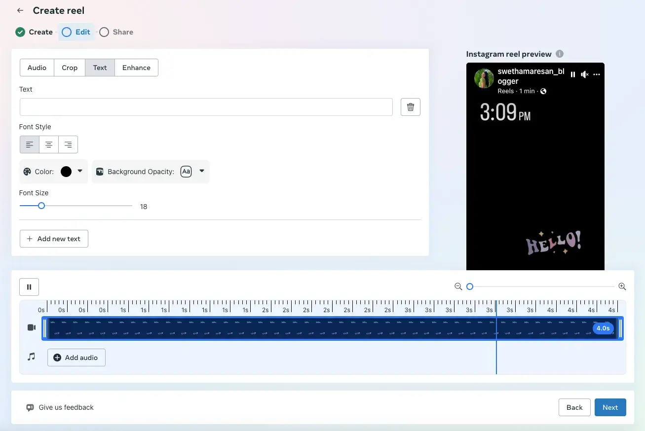Click the muted speaker icon in preview
Screen dimensions: 645x431
coord(585,74)
